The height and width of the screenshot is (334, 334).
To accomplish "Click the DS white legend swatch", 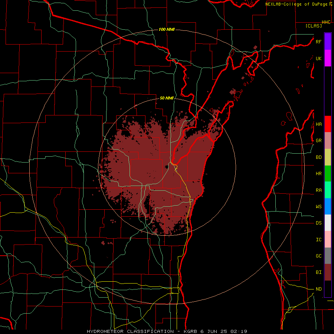I will [328, 223].
